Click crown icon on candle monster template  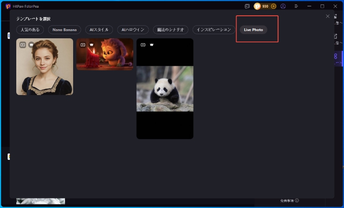pyautogui.click(x=91, y=45)
